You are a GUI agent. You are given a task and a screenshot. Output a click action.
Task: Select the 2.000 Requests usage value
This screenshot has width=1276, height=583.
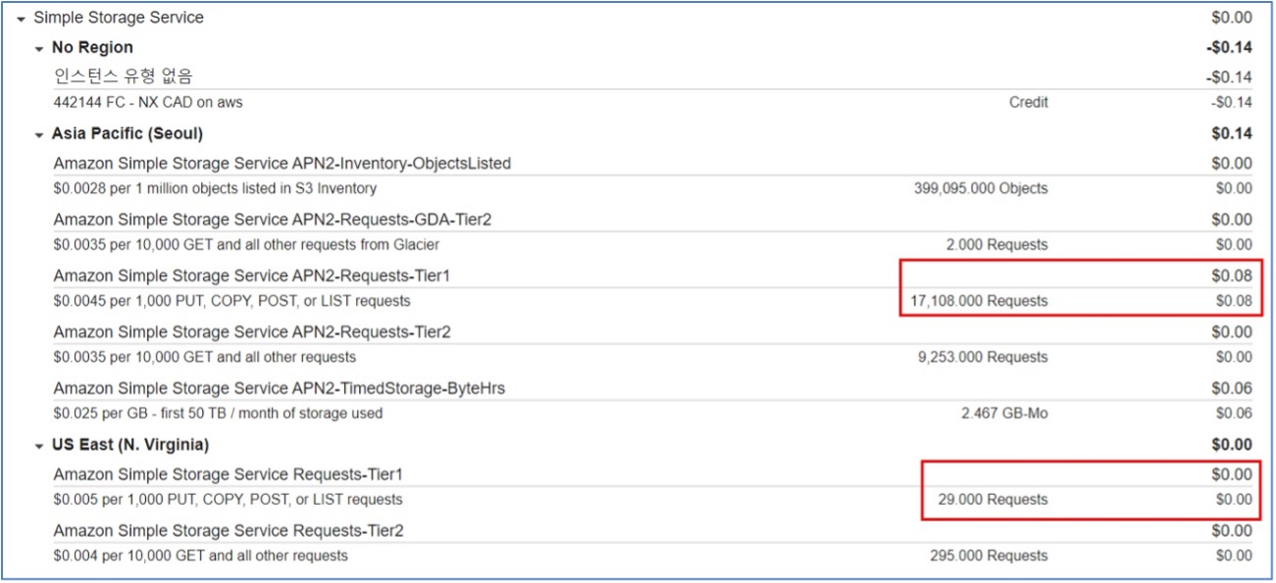tap(996, 245)
